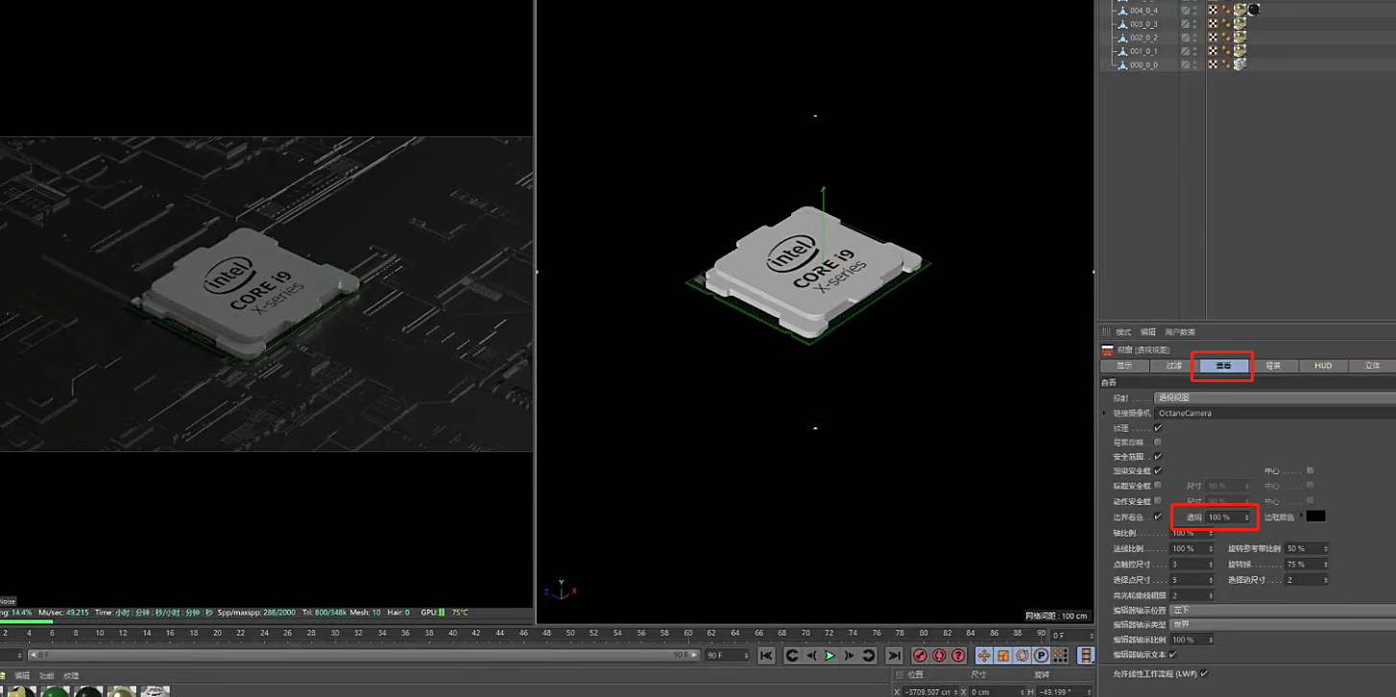Select object 004_0_4 in the object tree
1396x697 pixels.
point(1143,10)
